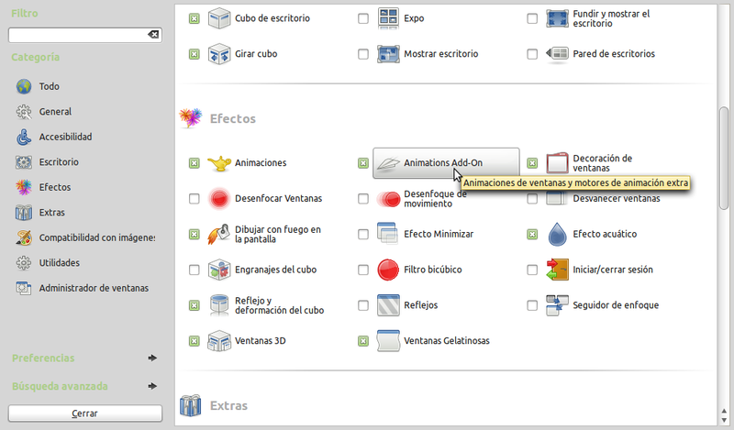Click the Cerrar button
The width and height of the screenshot is (734, 430).
(84, 413)
